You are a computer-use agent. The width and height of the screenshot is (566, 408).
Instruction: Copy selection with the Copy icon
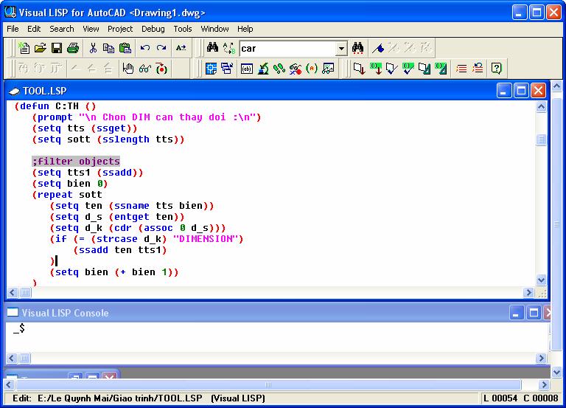coord(108,48)
